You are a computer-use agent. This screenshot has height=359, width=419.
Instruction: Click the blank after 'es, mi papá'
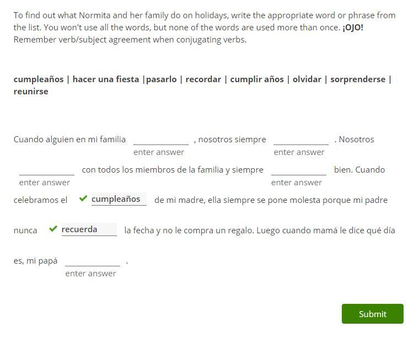coord(92,260)
